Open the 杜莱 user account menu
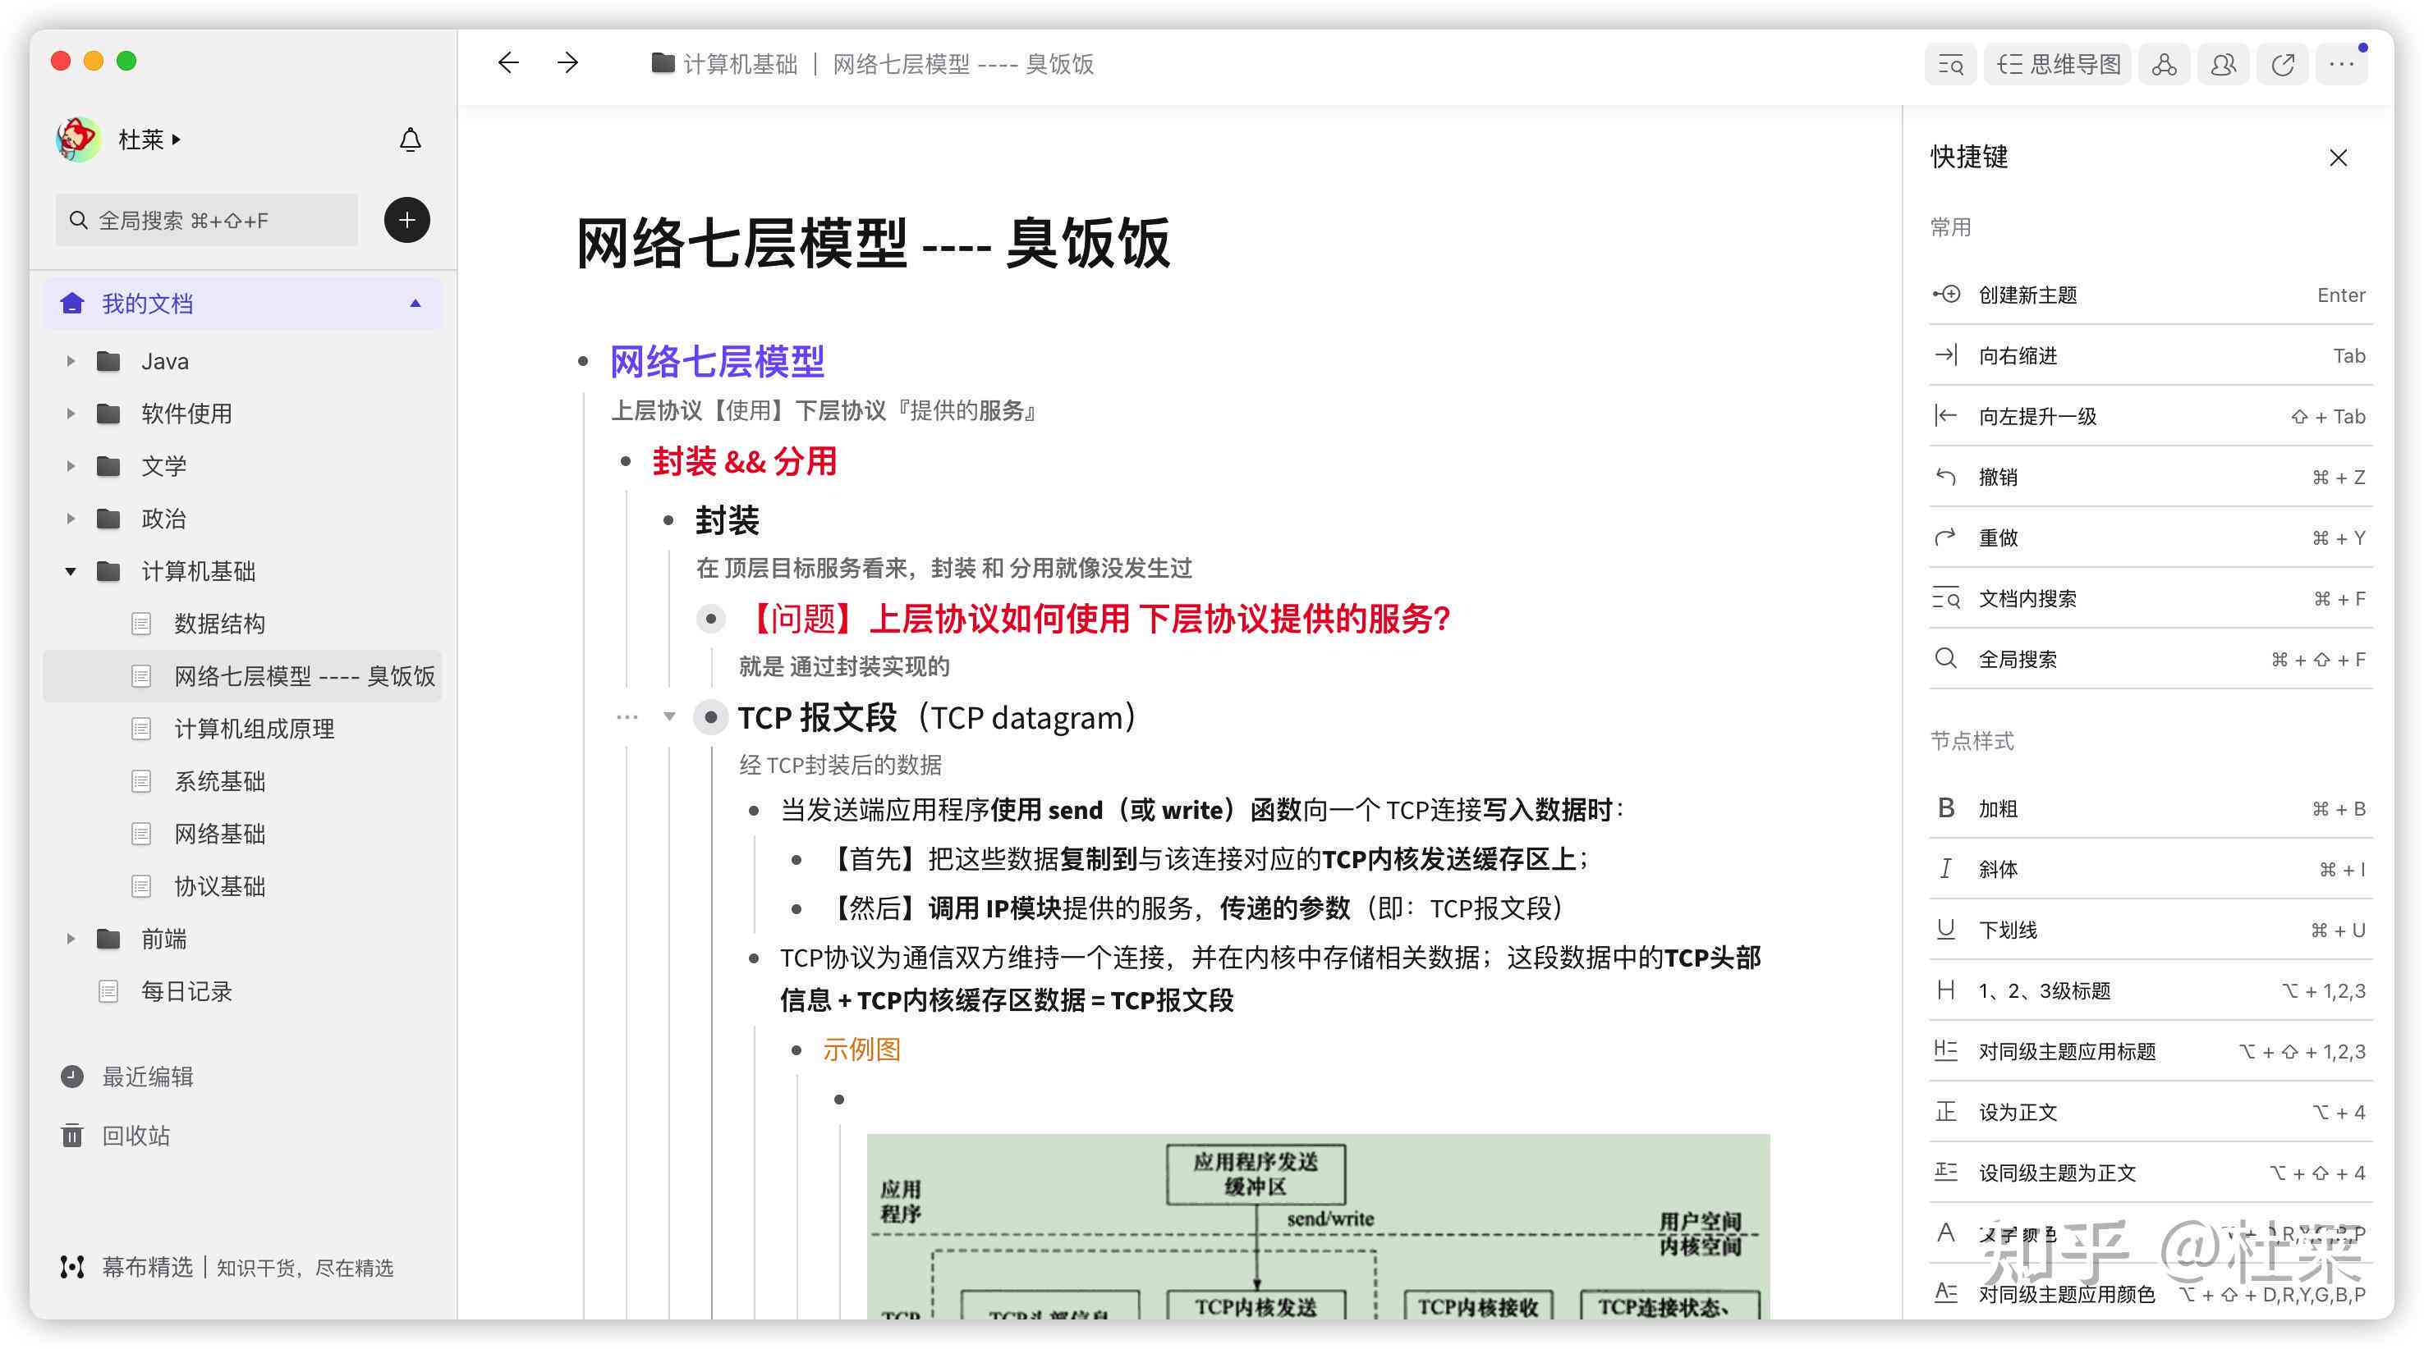Image resolution: width=2424 pixels, height=1349 pixels. [149, 140]
